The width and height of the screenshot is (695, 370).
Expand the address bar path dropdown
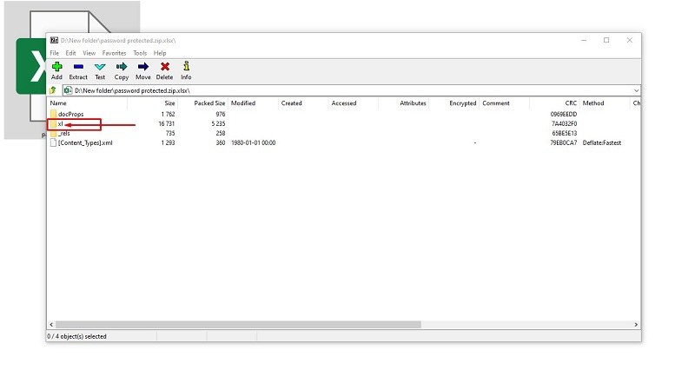[x=636, y=89]
